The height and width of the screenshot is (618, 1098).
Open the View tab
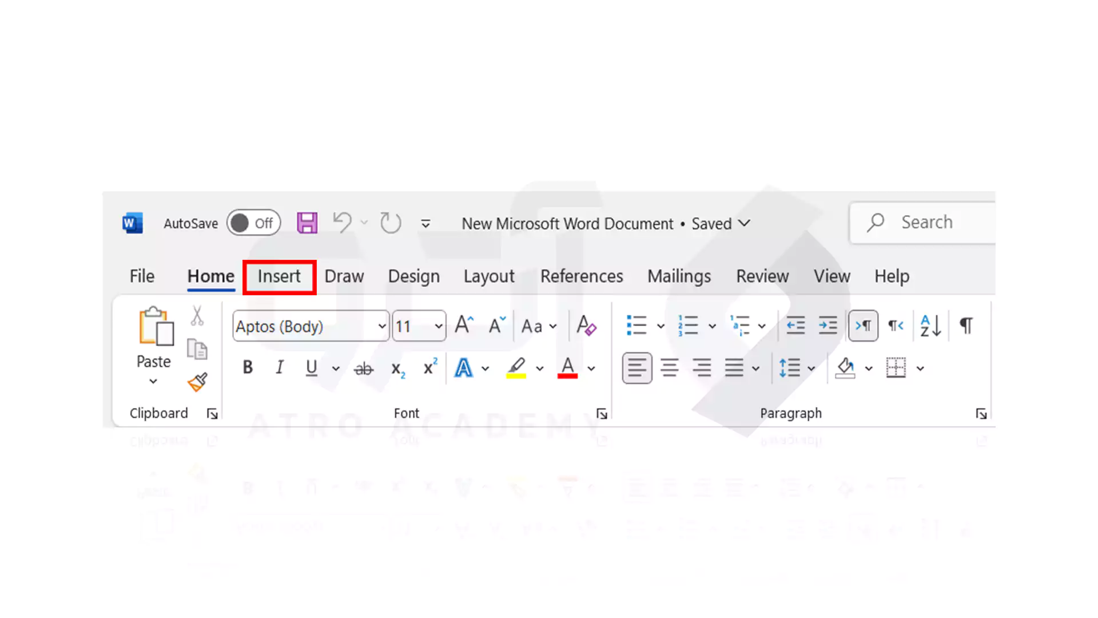click(x=832, y=276)
